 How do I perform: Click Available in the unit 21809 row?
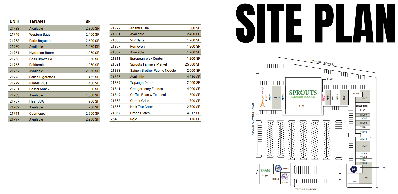[137, 52]
